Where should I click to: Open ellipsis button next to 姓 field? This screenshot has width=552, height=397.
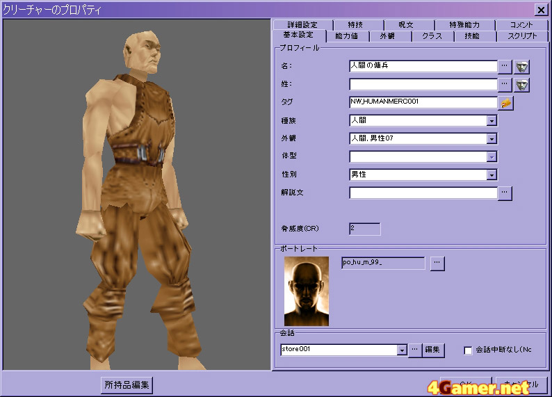coord(505,84)
